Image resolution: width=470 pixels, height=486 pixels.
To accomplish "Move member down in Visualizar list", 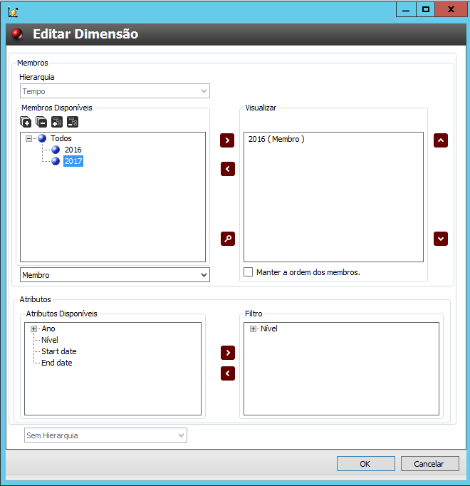I will [441, 239].
